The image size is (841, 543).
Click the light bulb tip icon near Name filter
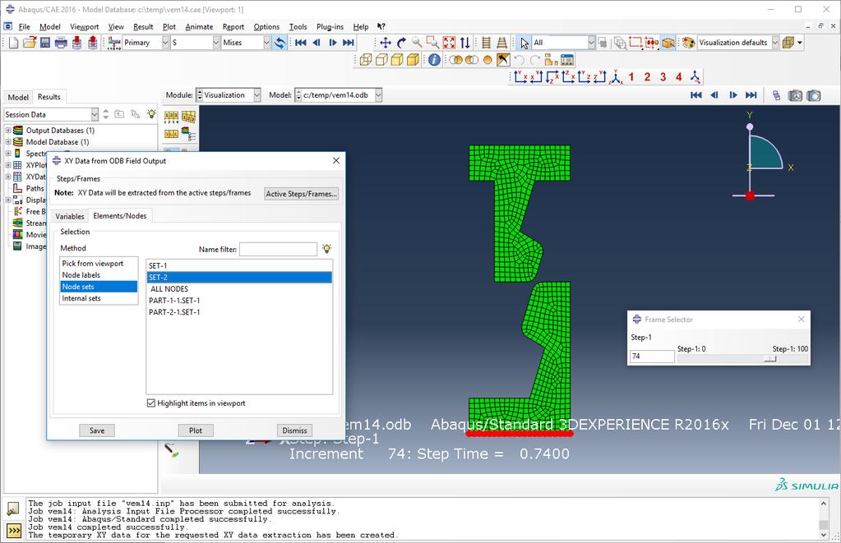tap(326, 249)
